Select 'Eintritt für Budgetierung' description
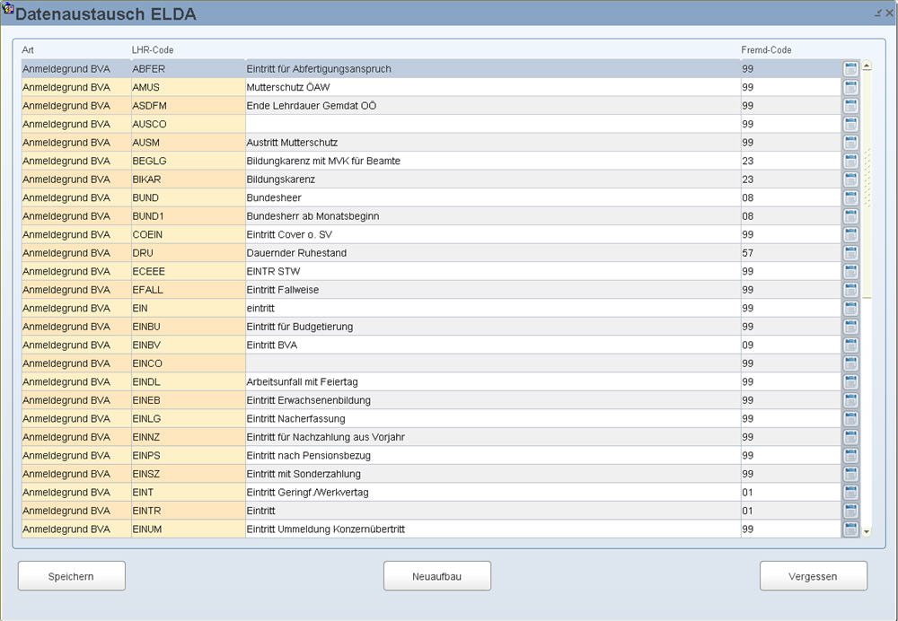Screen dimensions: 898x621 492,327
